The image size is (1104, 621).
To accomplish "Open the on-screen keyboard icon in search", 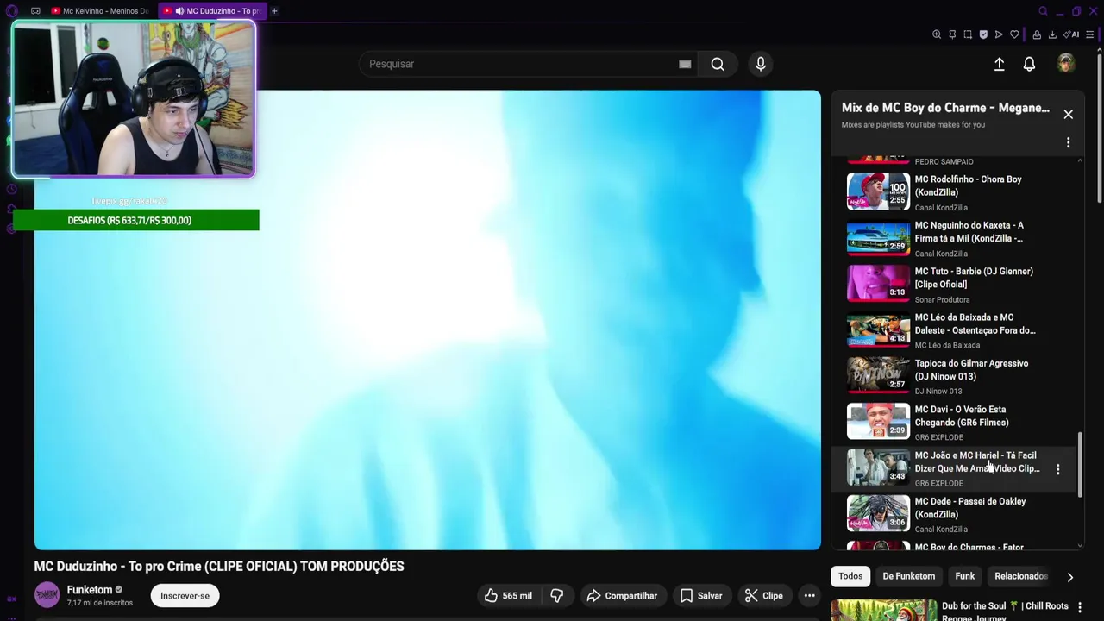I will [x=685, y=64].
